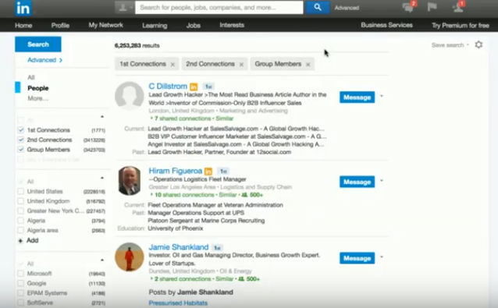Image resolution: width=498 pixels, height=308 pixels.
Task: Open the messages icon with badge
Action: pyautogui.click(x=409, y=7)
